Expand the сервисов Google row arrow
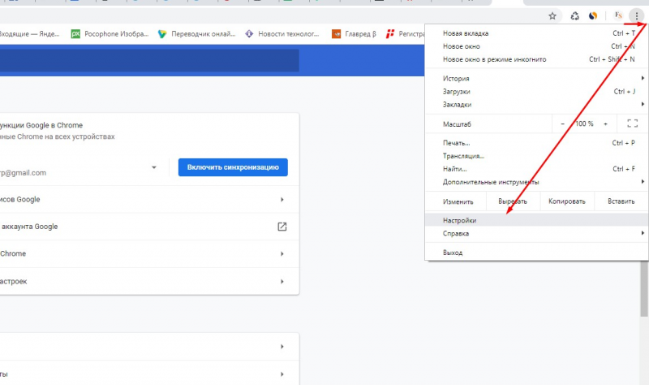This screenshot has width=649, height=385. [282, 199]
